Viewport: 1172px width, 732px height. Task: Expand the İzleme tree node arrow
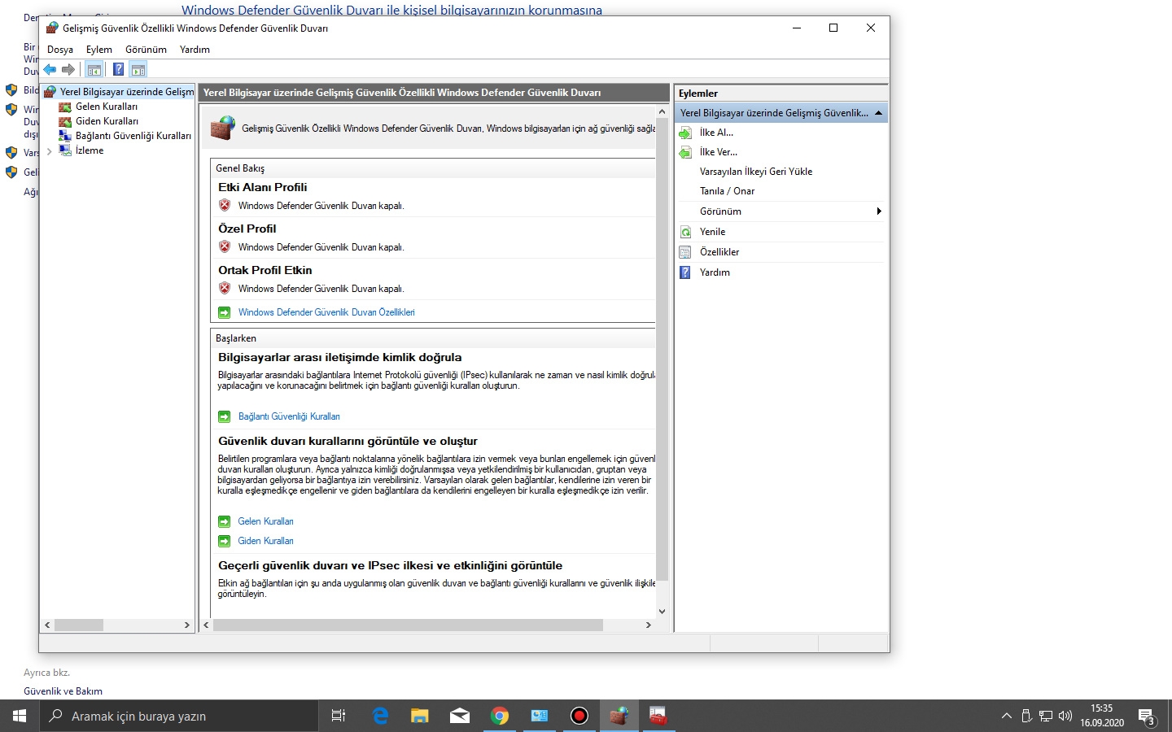(x=50, y=151)
